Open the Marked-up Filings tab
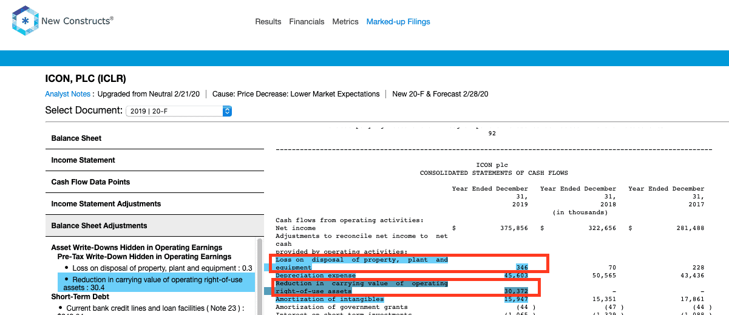This screenshot has width=729, height=315. click(398, 22)
